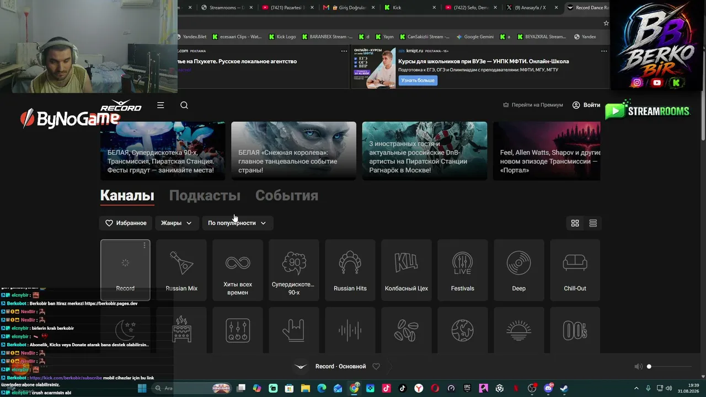Open the Radio Record hamburger menu

pos(161,105)
